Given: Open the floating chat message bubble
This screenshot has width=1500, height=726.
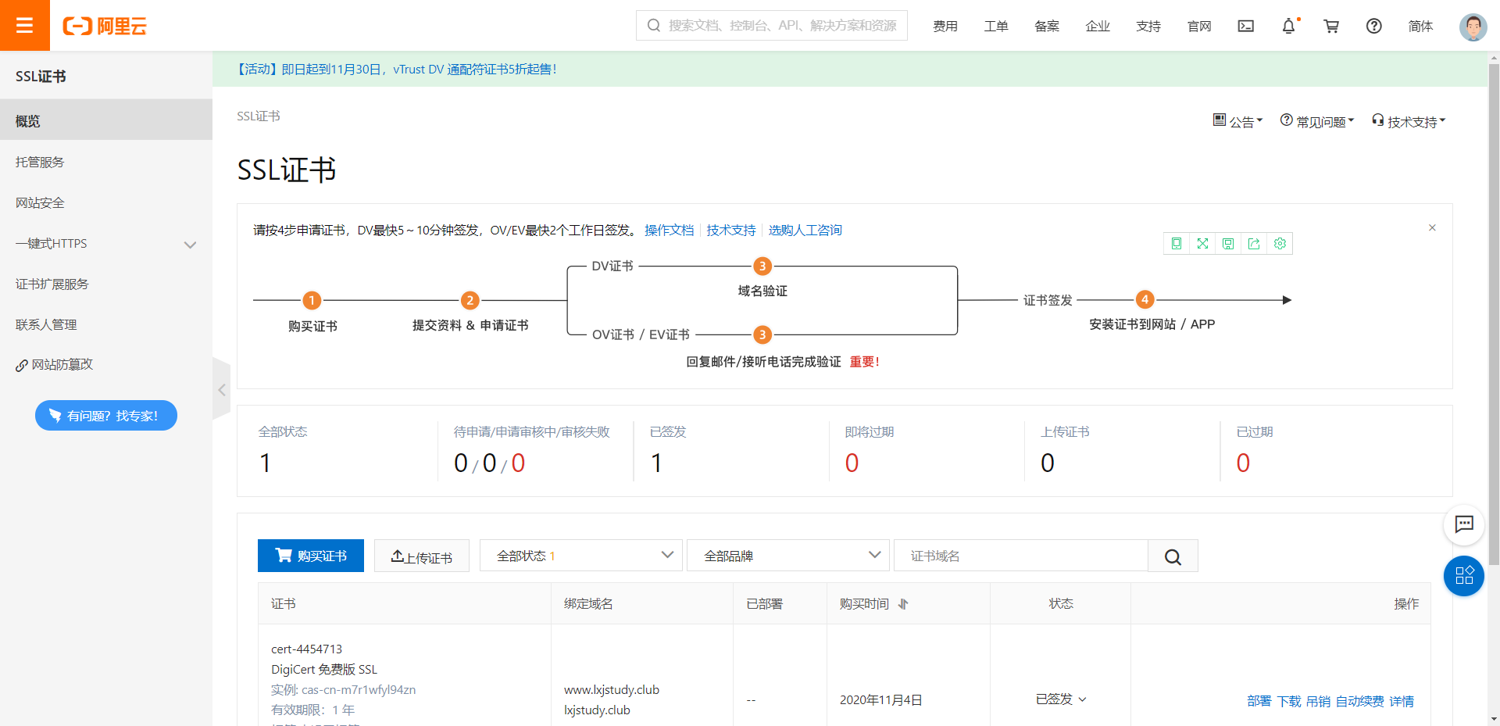Looking at the screenshot, I should point(1463,524).
